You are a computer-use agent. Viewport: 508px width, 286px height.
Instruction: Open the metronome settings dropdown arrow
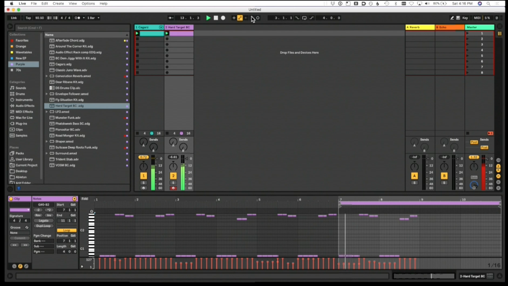83,18
